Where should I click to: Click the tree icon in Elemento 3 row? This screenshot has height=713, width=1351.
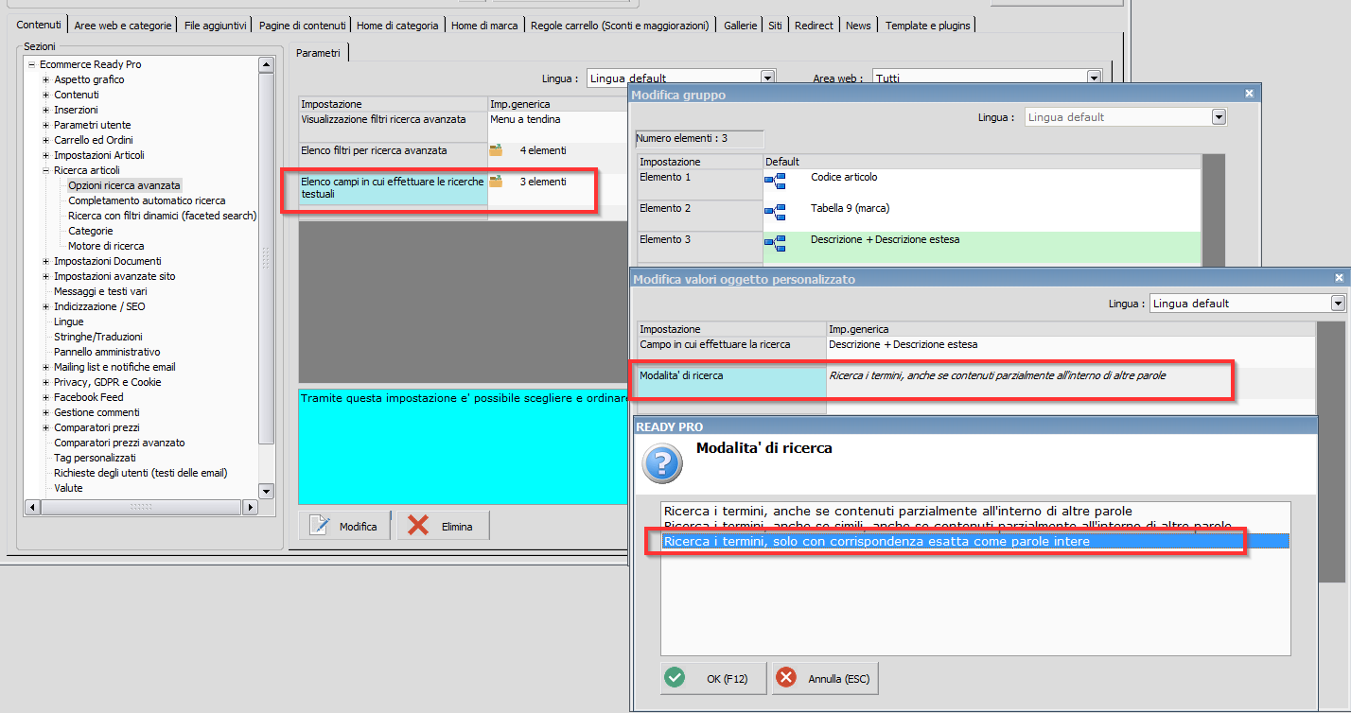pos(775,244)
